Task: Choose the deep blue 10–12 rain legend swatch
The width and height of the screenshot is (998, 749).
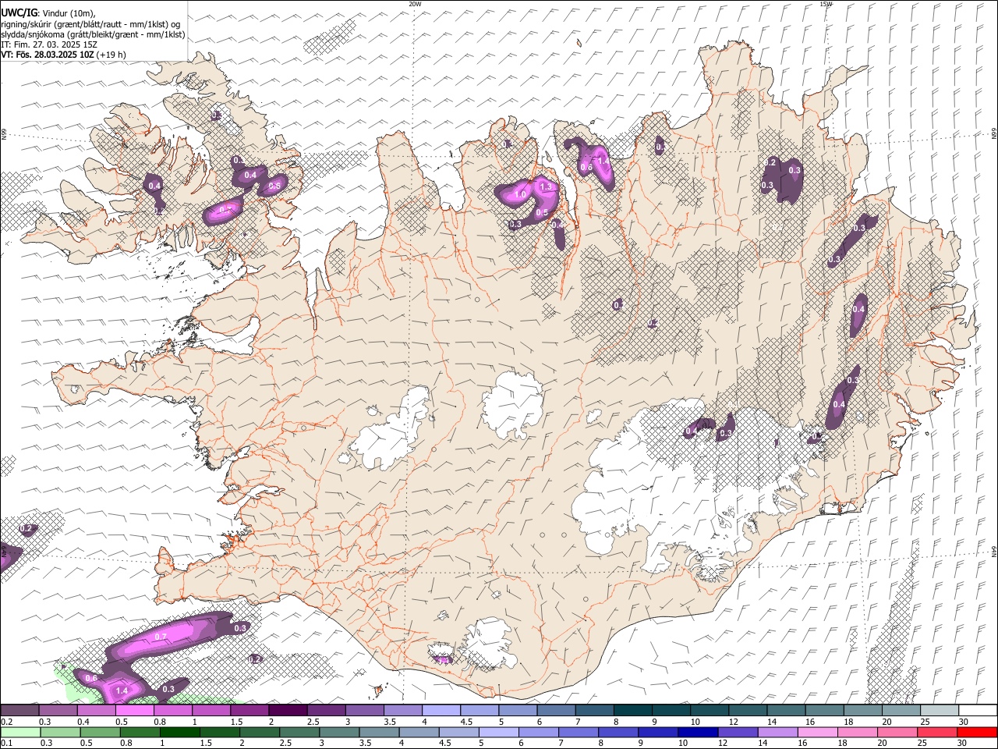Action: click(x=697, y=732)
